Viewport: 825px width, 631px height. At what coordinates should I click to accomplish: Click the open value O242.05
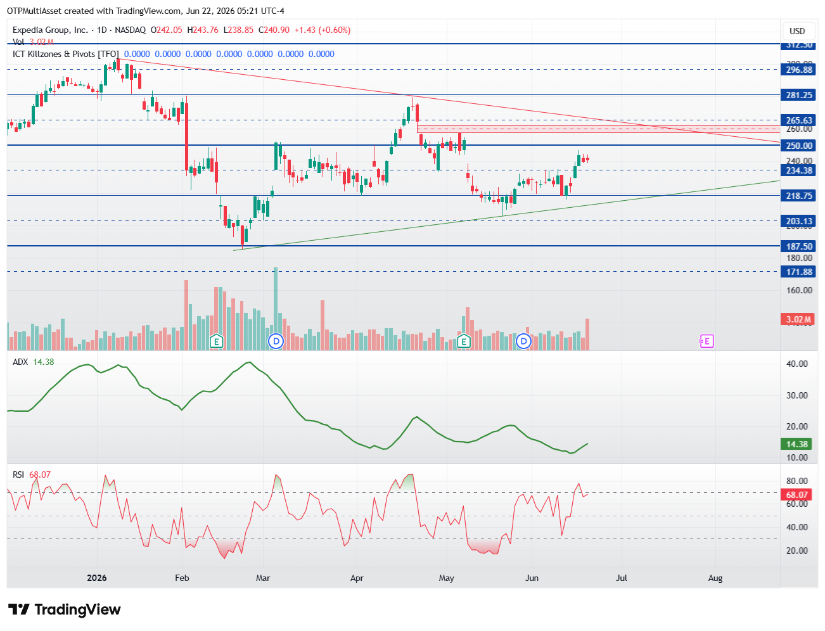167,30
